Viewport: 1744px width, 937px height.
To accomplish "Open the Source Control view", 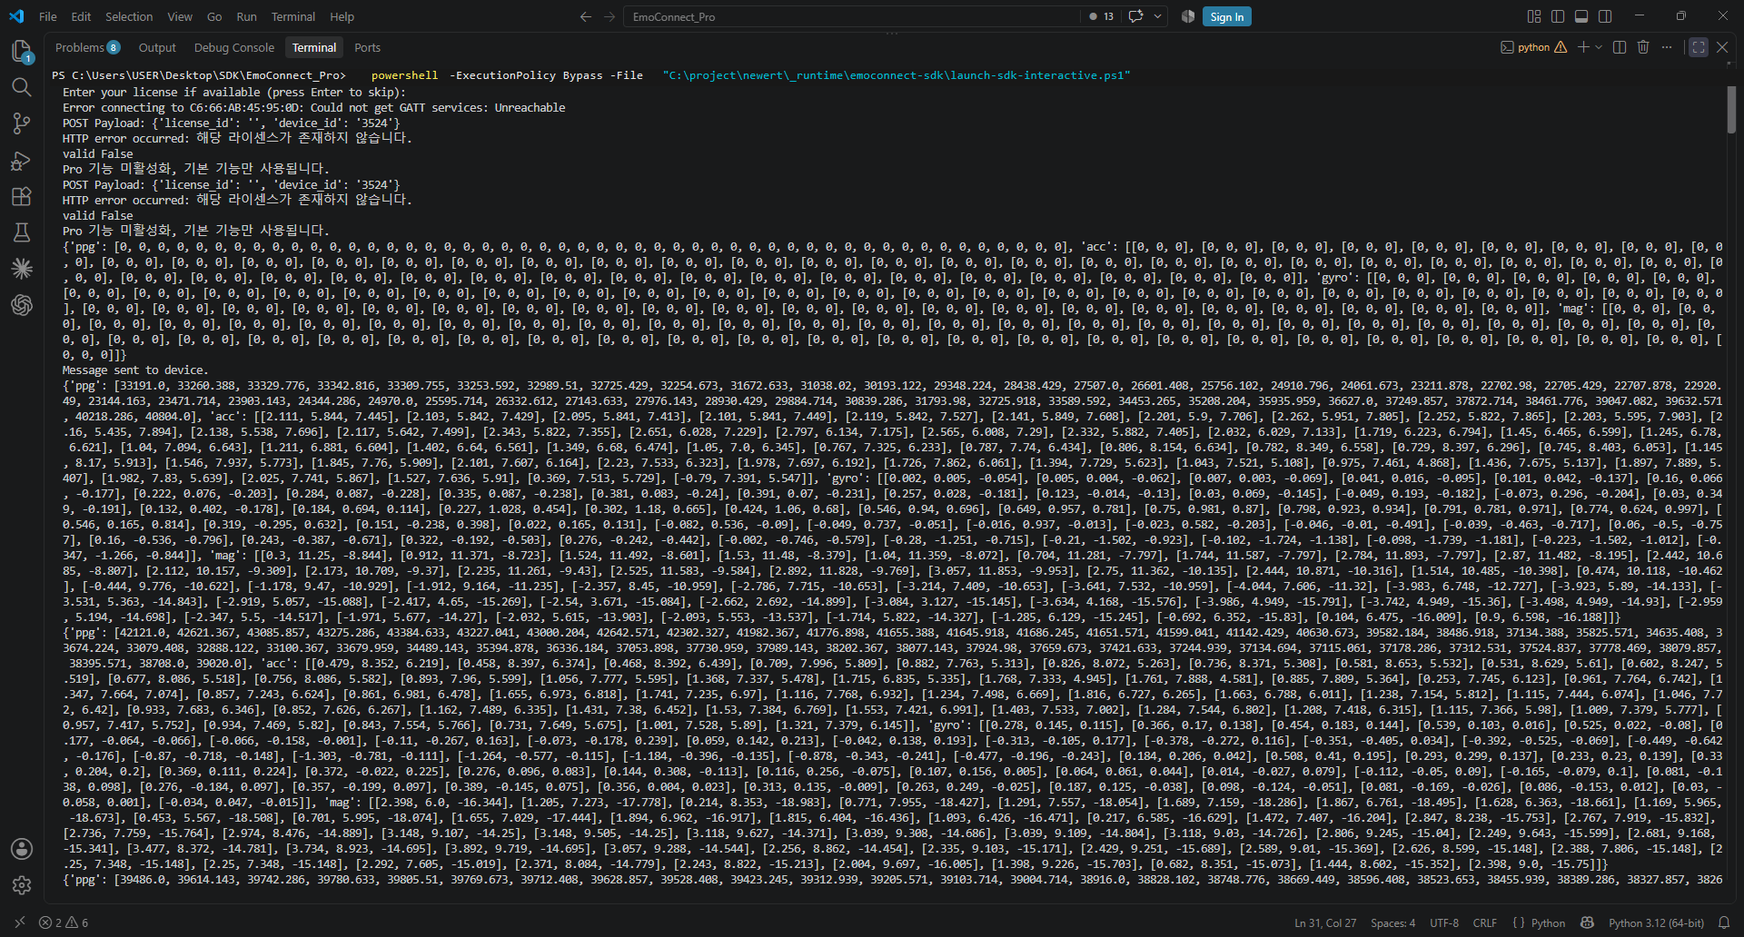I will pyautogui.click(x=22, y=123).
